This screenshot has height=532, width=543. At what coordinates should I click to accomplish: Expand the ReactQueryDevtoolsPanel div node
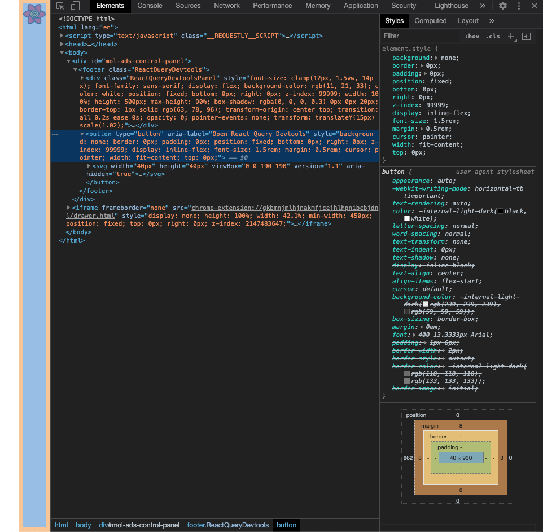click(82, 78)
